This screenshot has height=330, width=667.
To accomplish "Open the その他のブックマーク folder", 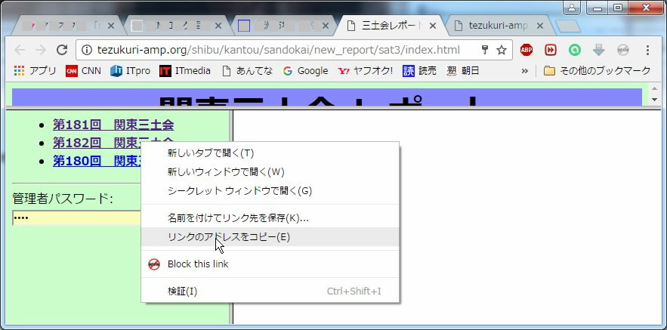I will (597, 71).
